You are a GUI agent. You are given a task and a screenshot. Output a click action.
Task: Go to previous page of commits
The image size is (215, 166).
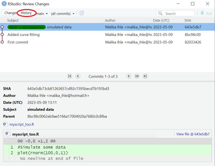point(78,76)
